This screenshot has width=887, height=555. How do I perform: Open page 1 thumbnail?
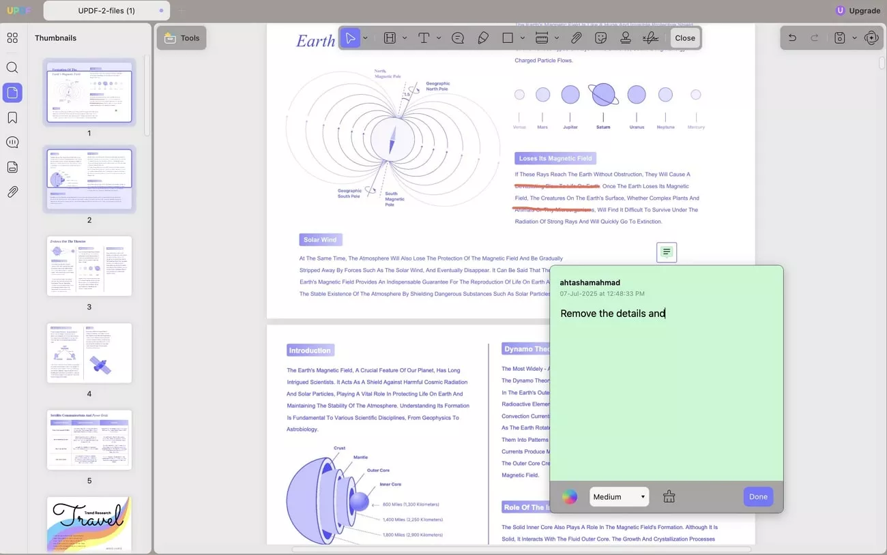click(x=89, y=92)
